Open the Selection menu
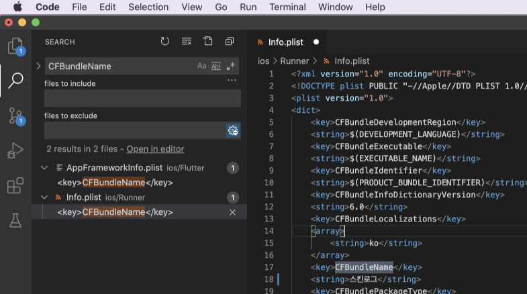Image resolution: width=527 pixels, height=294 pixels. (148, 7)
